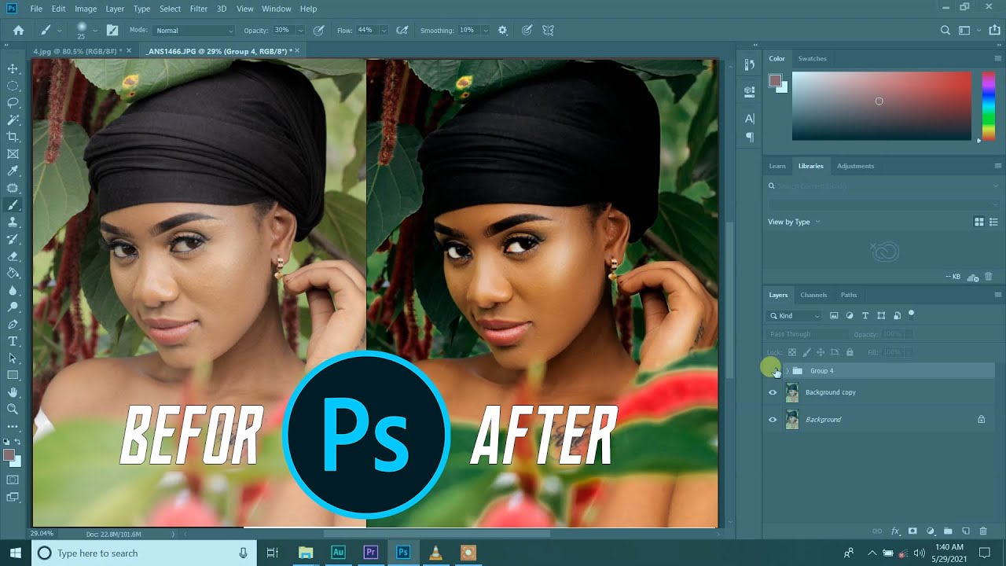
Task: Open the View by Type dropdown
Action: tap(794, 222)
